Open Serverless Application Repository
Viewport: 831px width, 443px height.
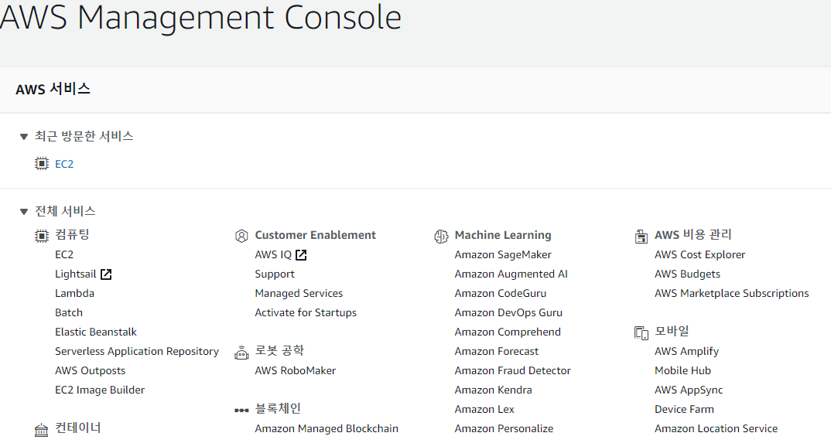pos(137,352)
